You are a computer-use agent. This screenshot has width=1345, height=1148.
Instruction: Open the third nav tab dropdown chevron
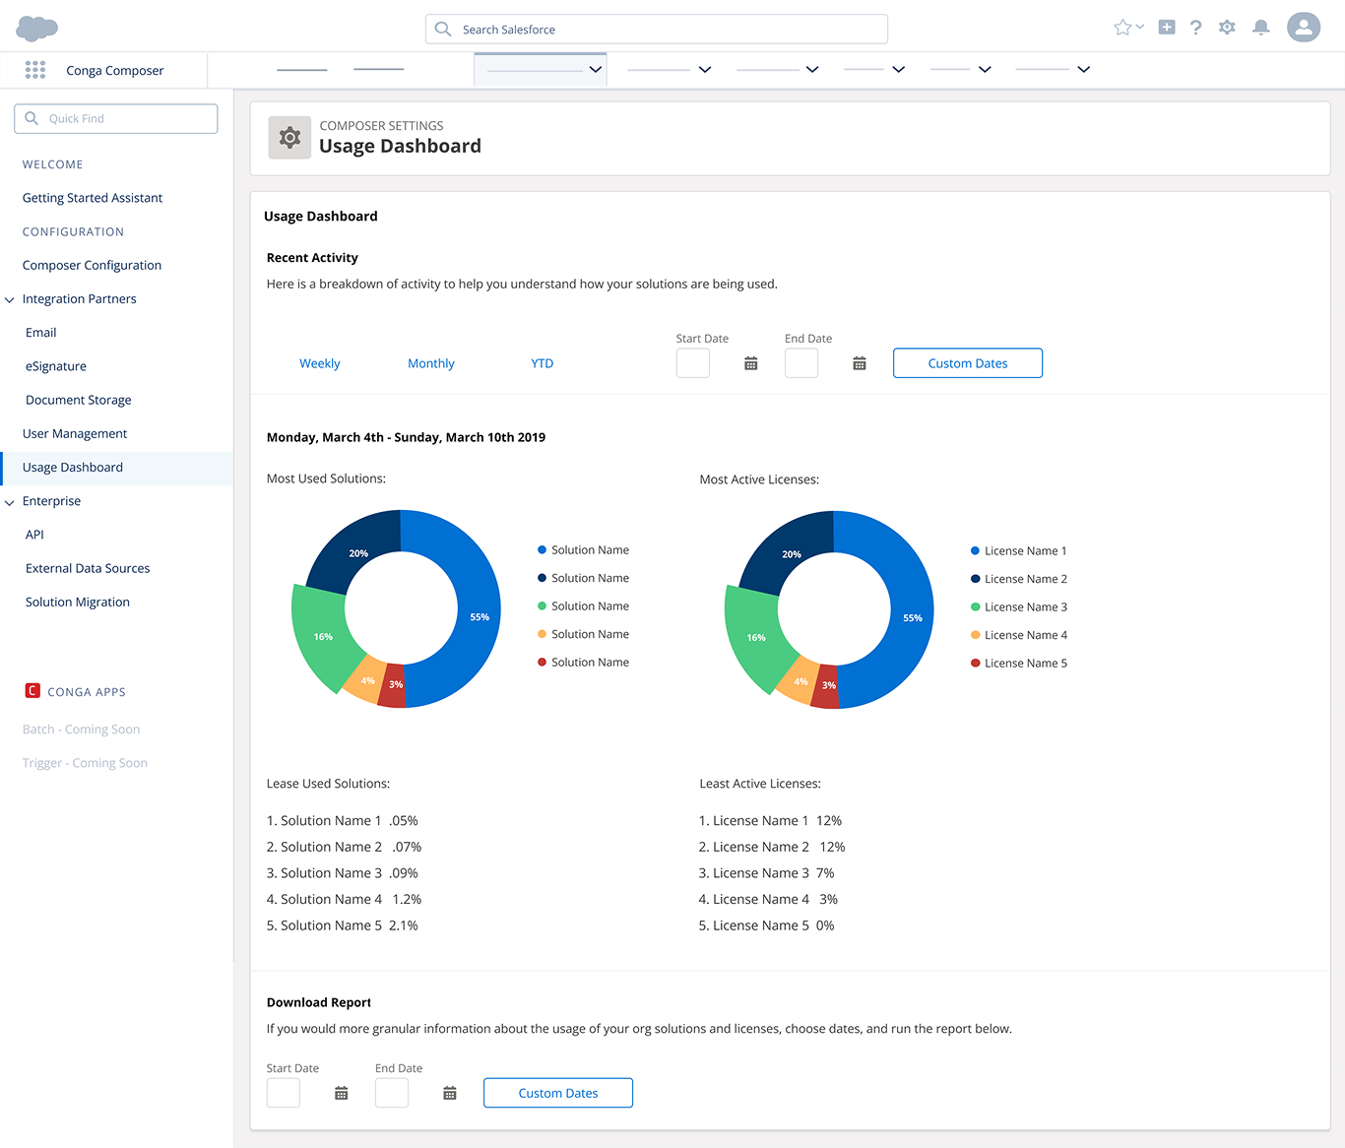(x=812, y=69)
